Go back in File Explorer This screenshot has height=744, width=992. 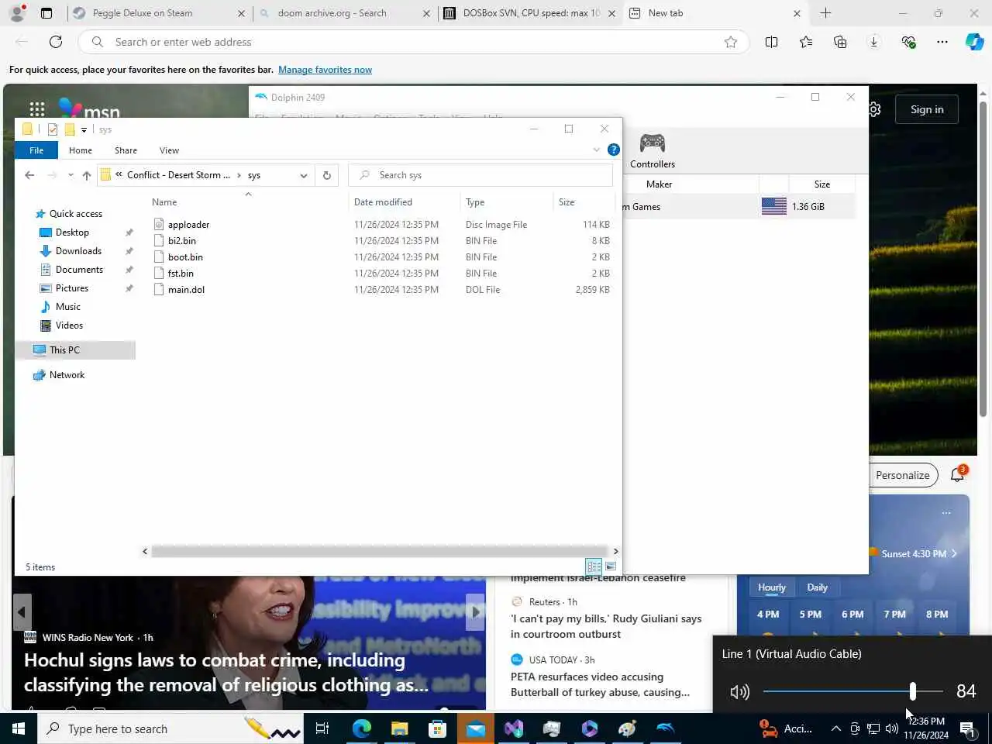[x=29, y=175]
